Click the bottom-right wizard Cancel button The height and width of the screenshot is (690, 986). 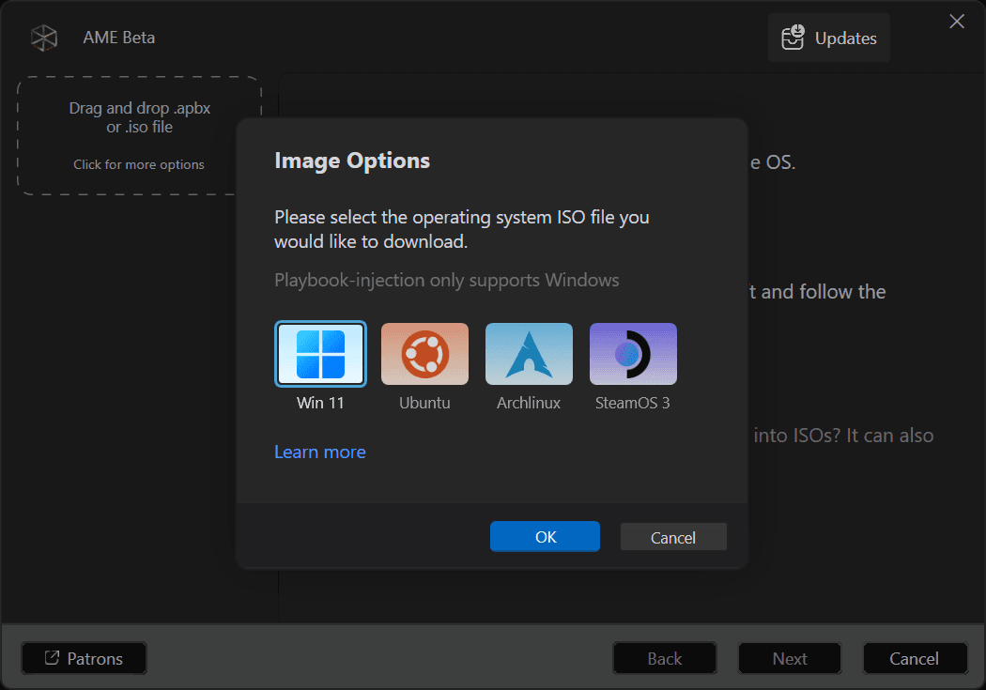(x=914, y=658)
